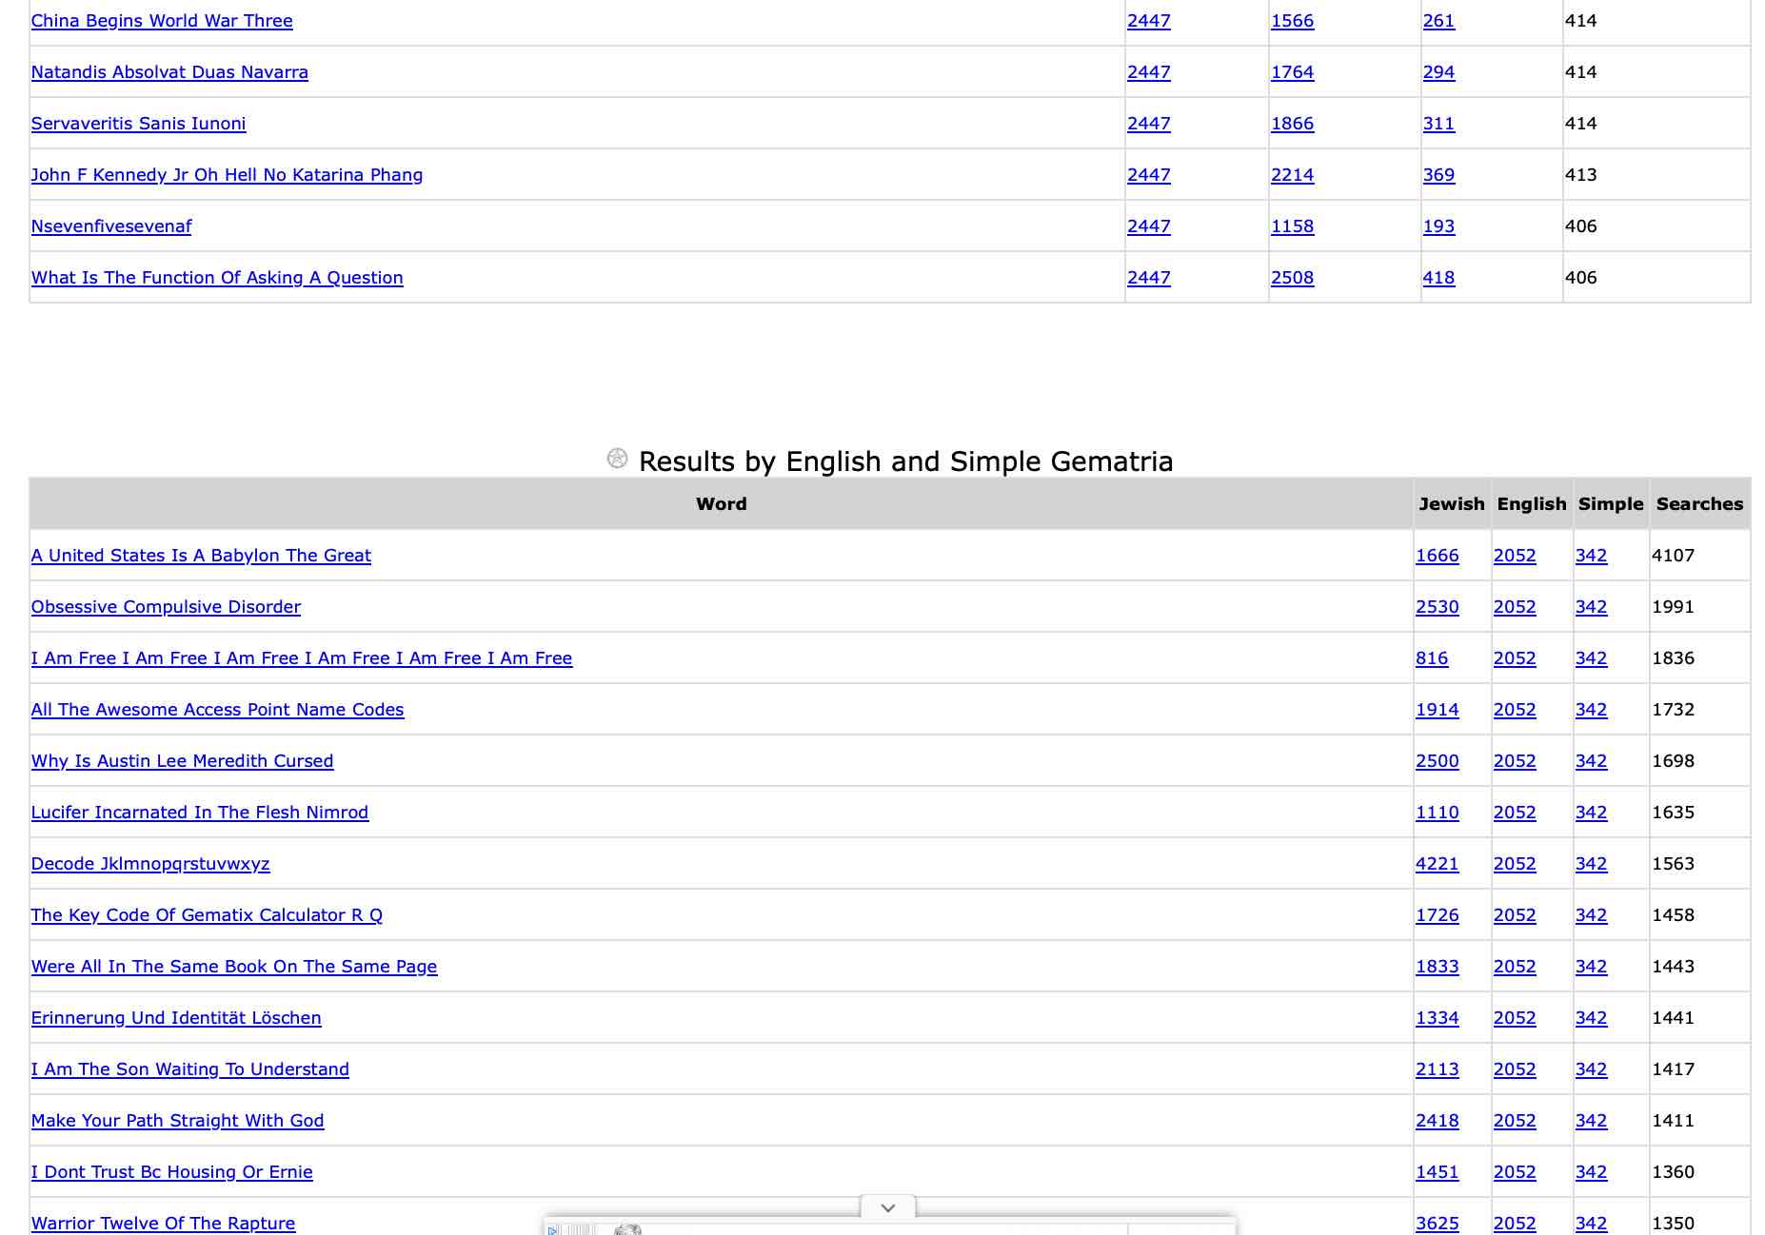Open the 'China Begins World War Three' link

coord(162,21)
